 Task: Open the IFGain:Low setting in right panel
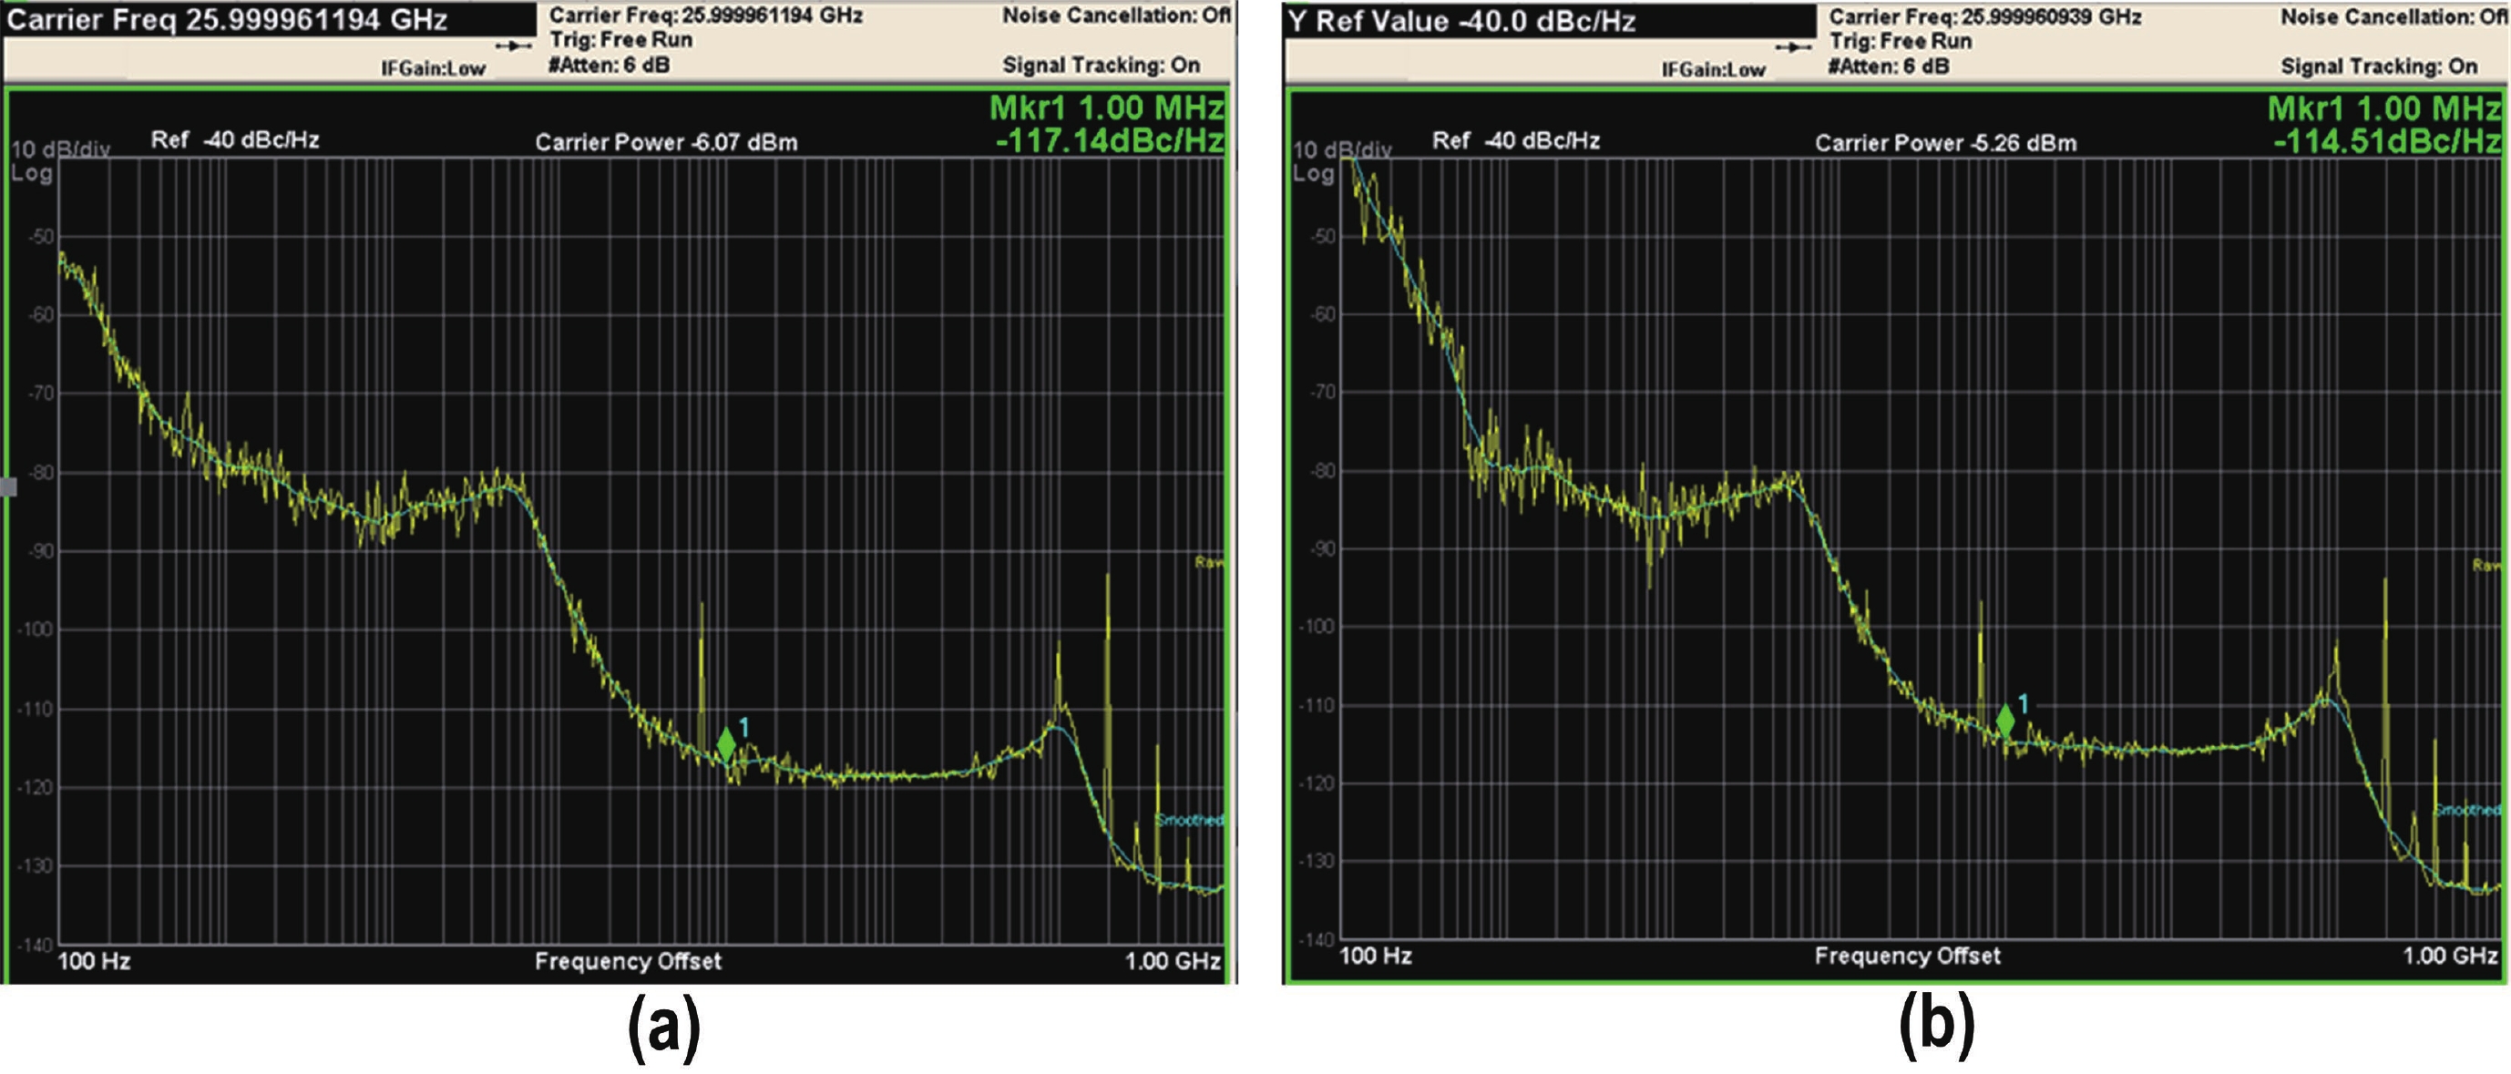point(1713,69)
